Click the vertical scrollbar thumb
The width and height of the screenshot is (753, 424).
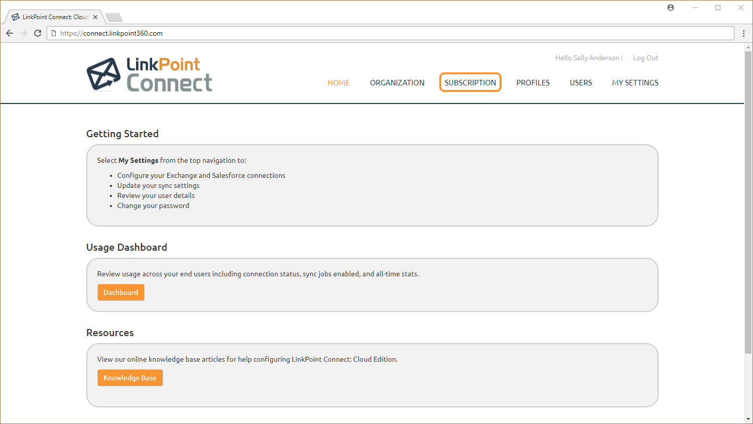[748, 202]
